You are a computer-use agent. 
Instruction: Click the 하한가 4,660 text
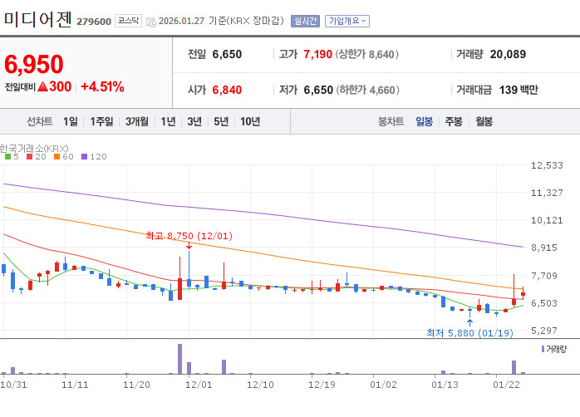pyautogui.click(x=367, y=90)
